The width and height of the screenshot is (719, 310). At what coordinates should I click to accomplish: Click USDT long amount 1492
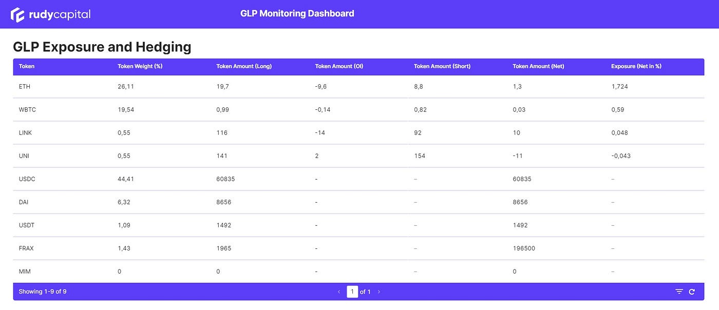tap(224, 225)
